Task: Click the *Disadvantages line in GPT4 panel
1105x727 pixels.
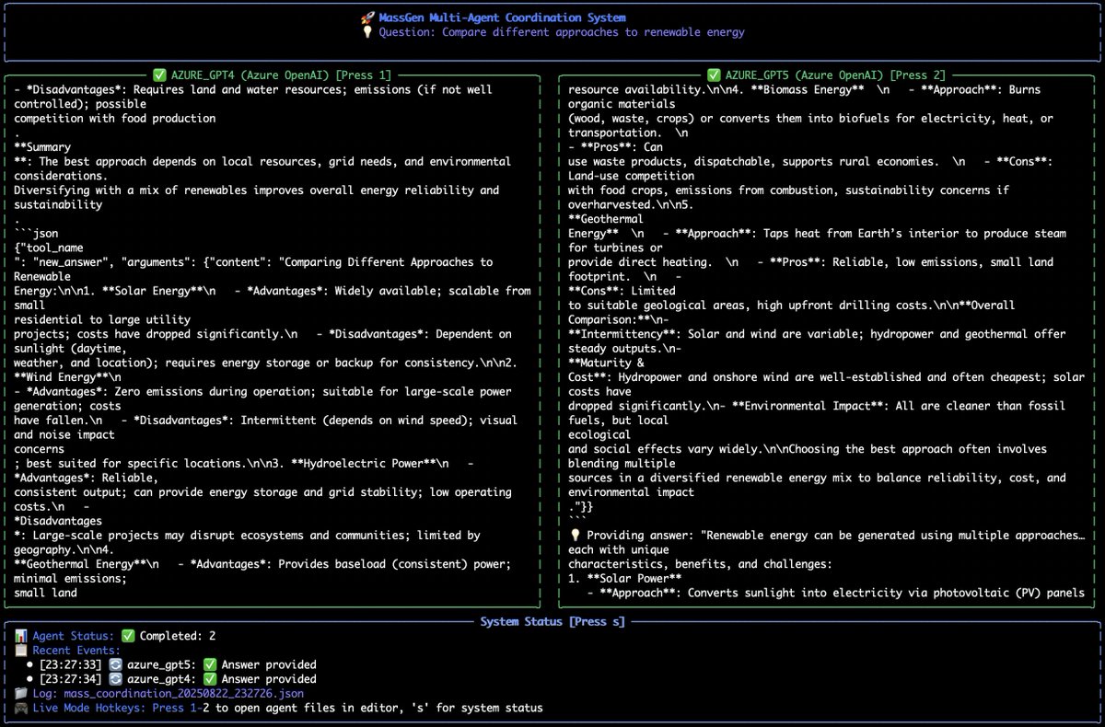Action: tap(57, 521)
